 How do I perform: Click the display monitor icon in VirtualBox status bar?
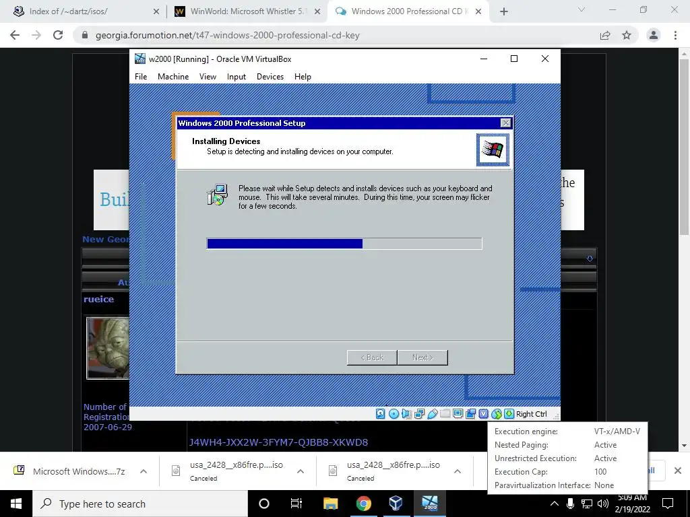point(458,414)
